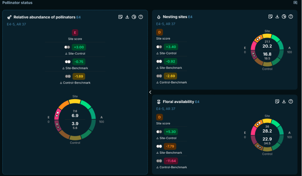Click the E site score badge
302x176 pixels.
(75, 32)
